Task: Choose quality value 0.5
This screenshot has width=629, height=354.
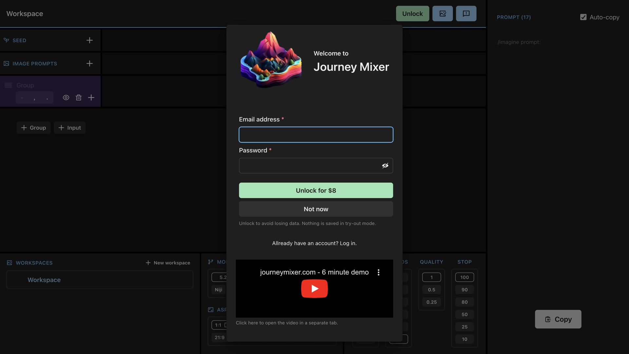Action: 431,289
